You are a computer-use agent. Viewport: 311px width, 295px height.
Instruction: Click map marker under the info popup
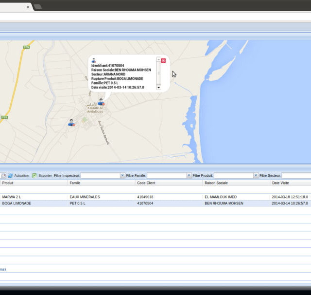pyautogui.click(x=101, y=102)
